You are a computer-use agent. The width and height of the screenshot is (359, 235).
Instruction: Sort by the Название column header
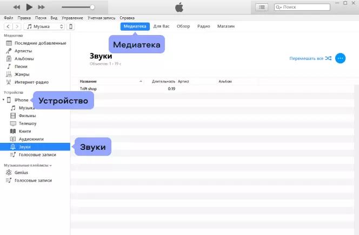pyautogui.click(x=88, y=81)
